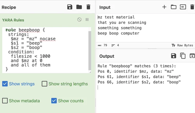Click output line 'Pos 61, identifier $s1'
This screenshot has height=113, width=195.
click(139, 77)
